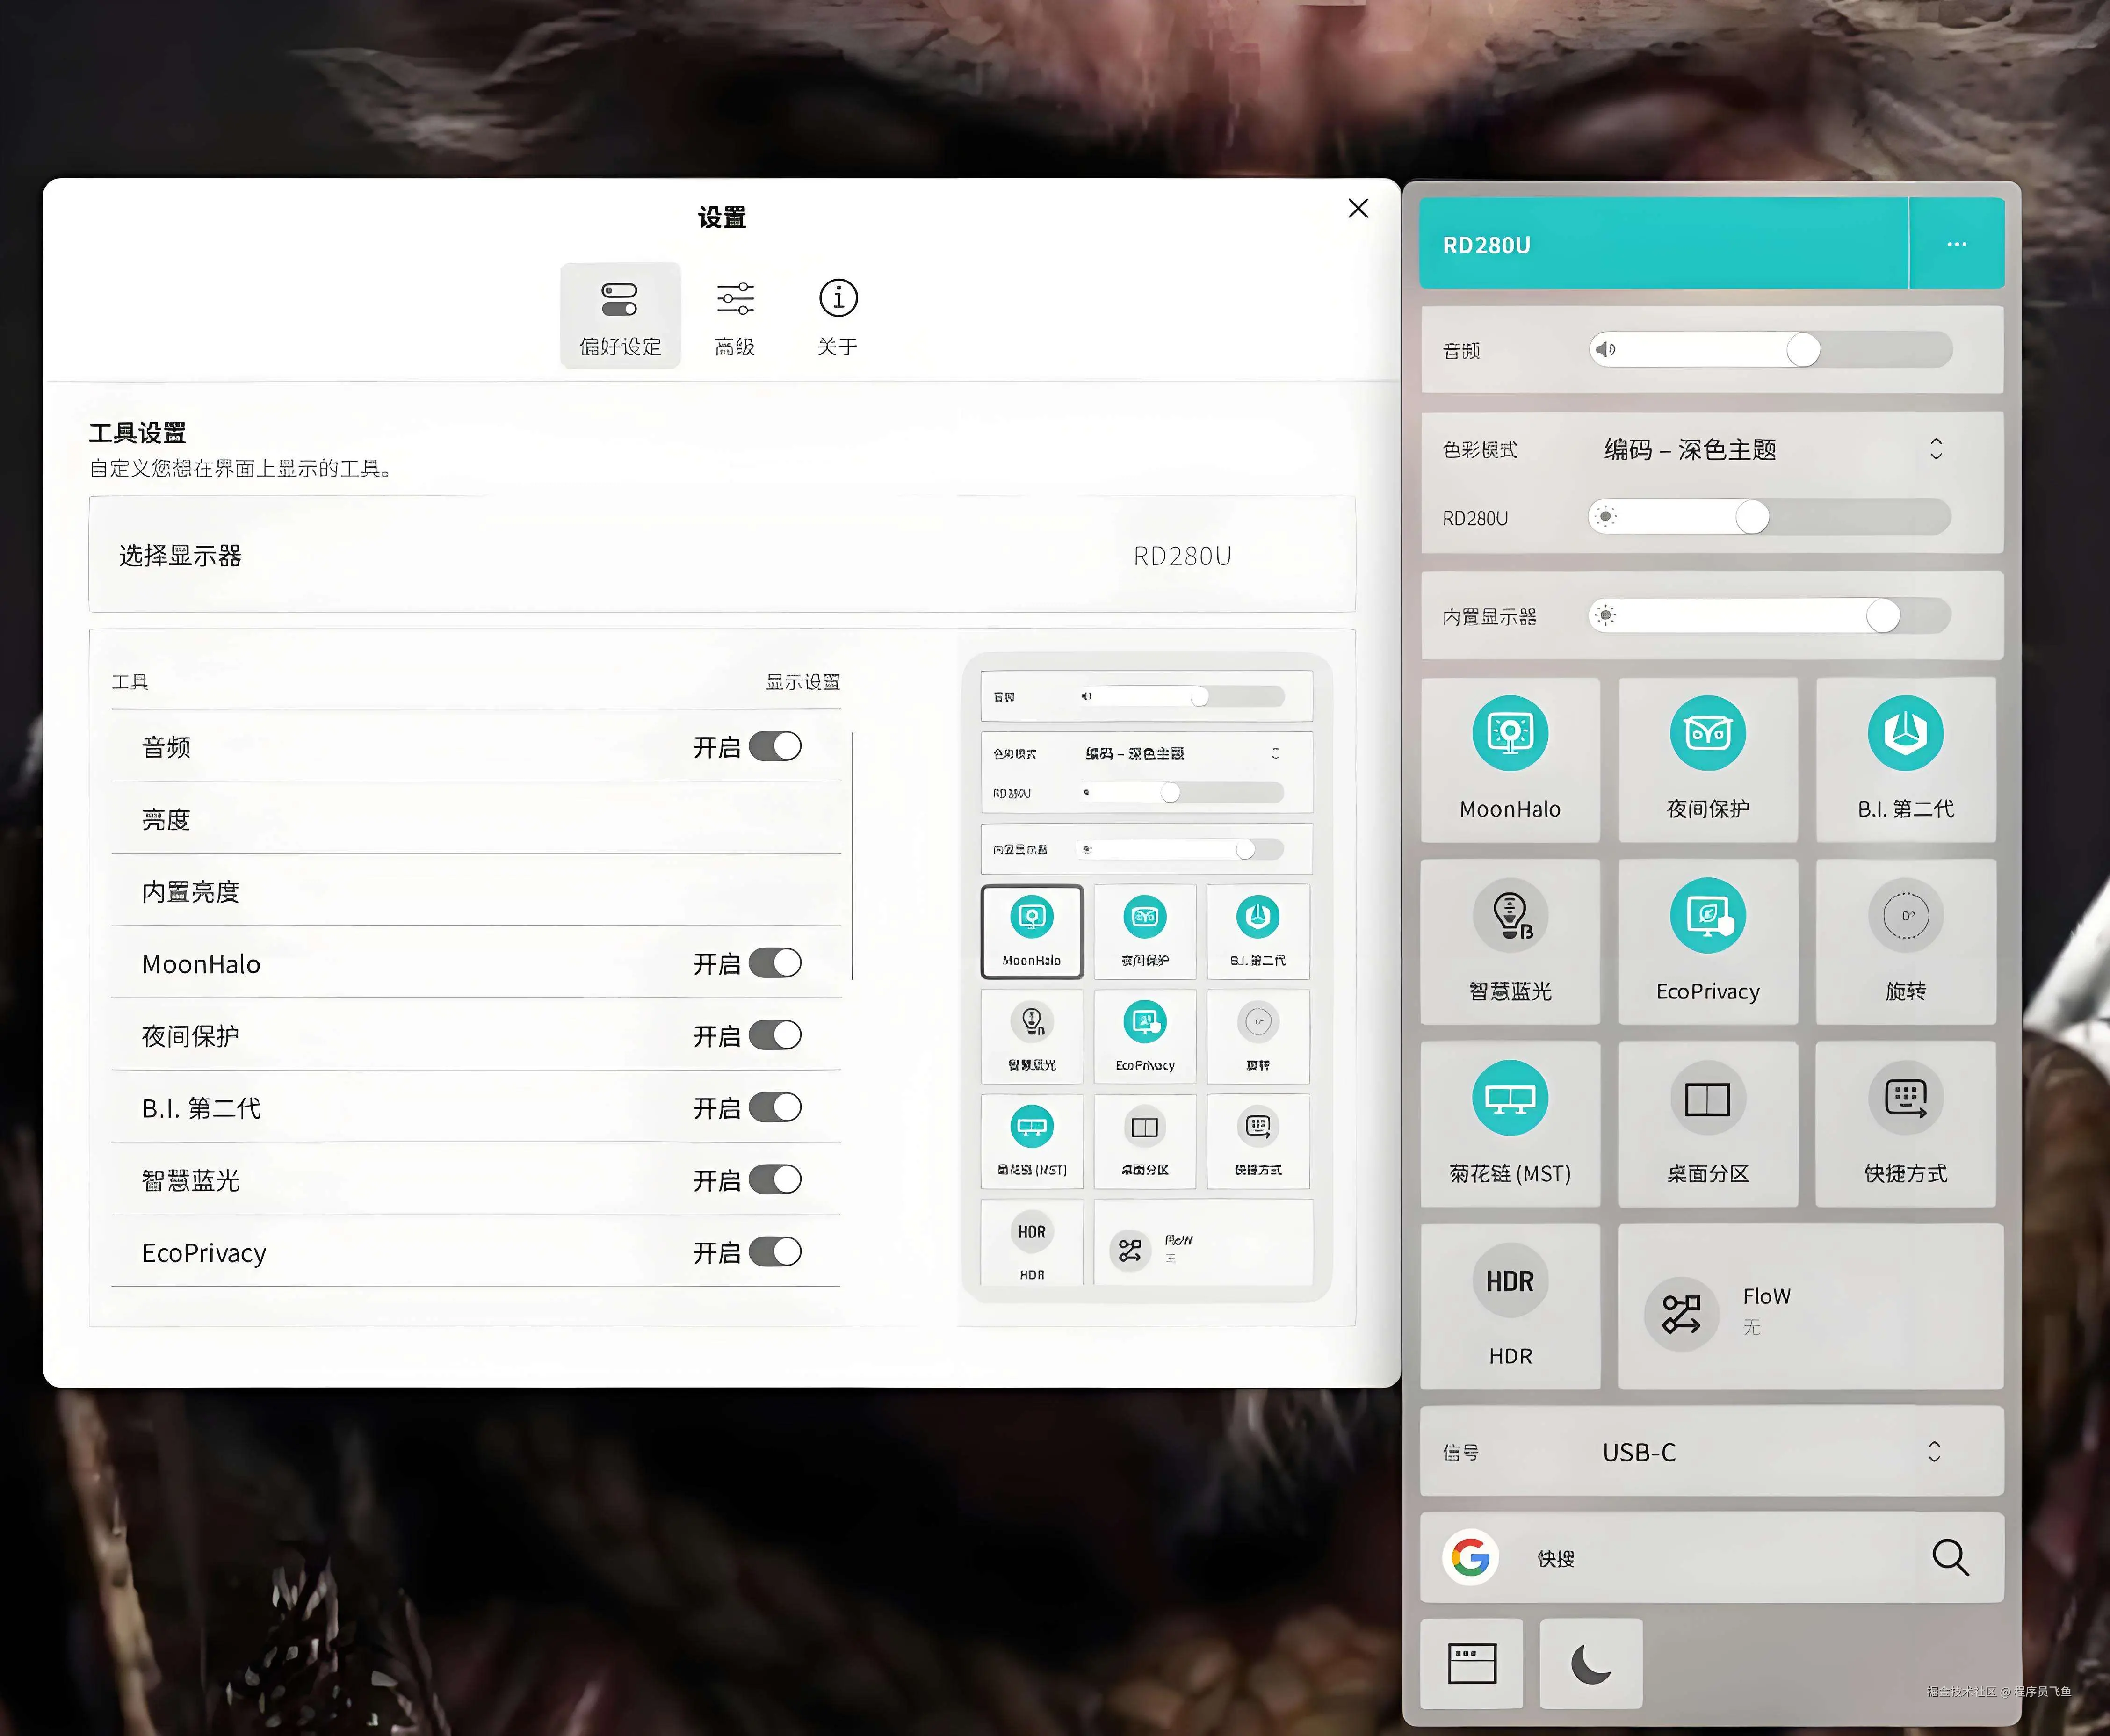Open the 快捷方式 shortcuts icon
This screenshot has height=1736, width=2110.
1905,1099
